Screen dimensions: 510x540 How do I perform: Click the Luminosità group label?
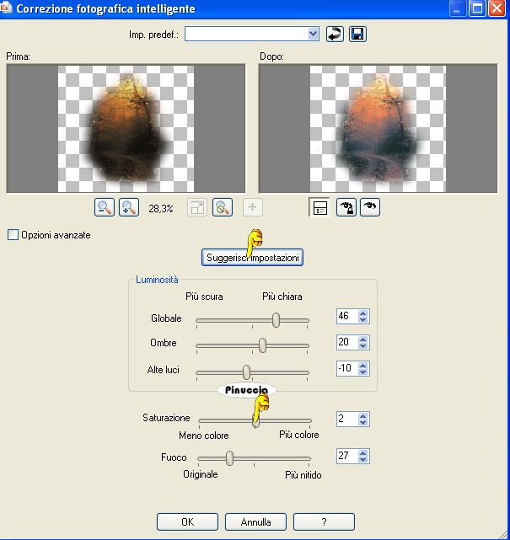point(157,280)
